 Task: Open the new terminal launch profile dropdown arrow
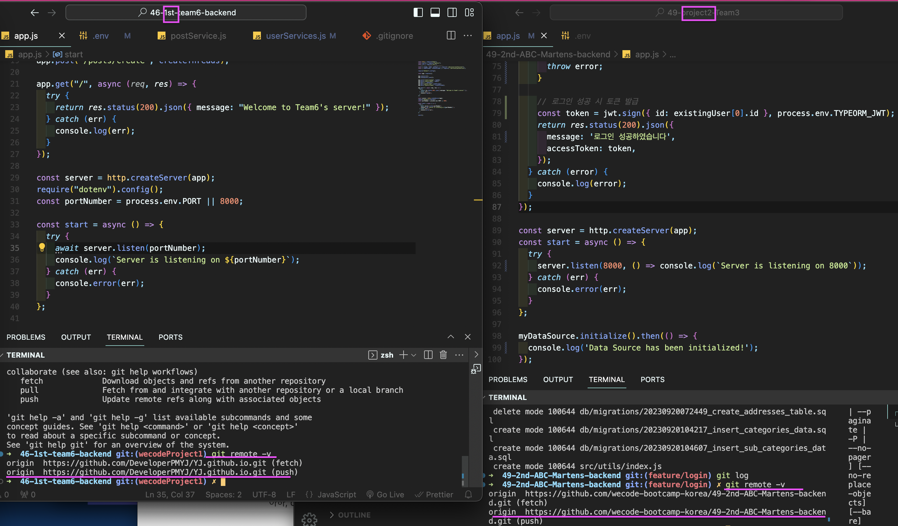click(414, 355)
